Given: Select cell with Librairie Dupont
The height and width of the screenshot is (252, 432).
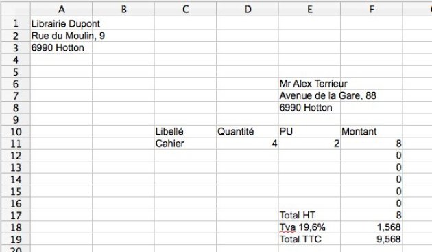Looking at the screenshot, I should click(61, 24).
